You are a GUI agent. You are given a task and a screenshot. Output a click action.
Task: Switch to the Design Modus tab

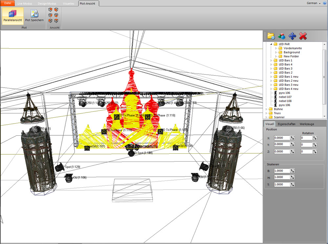(x=47, y=4)
